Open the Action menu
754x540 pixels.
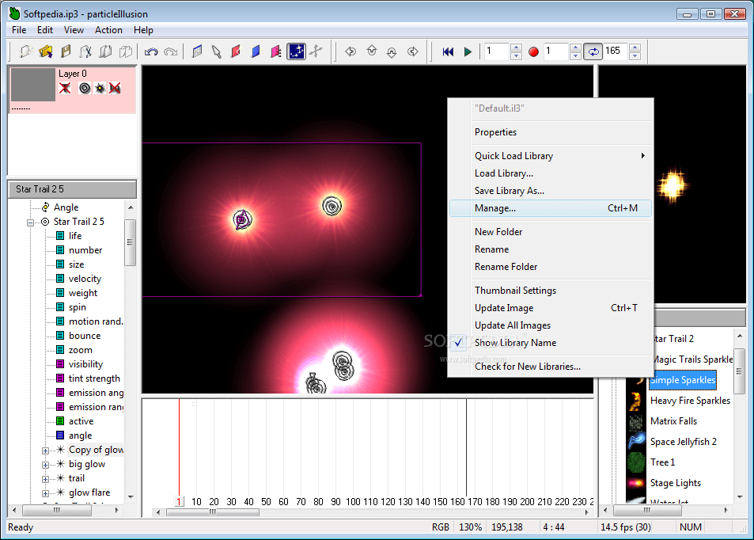pyautogui.click(x=108, y=29)
